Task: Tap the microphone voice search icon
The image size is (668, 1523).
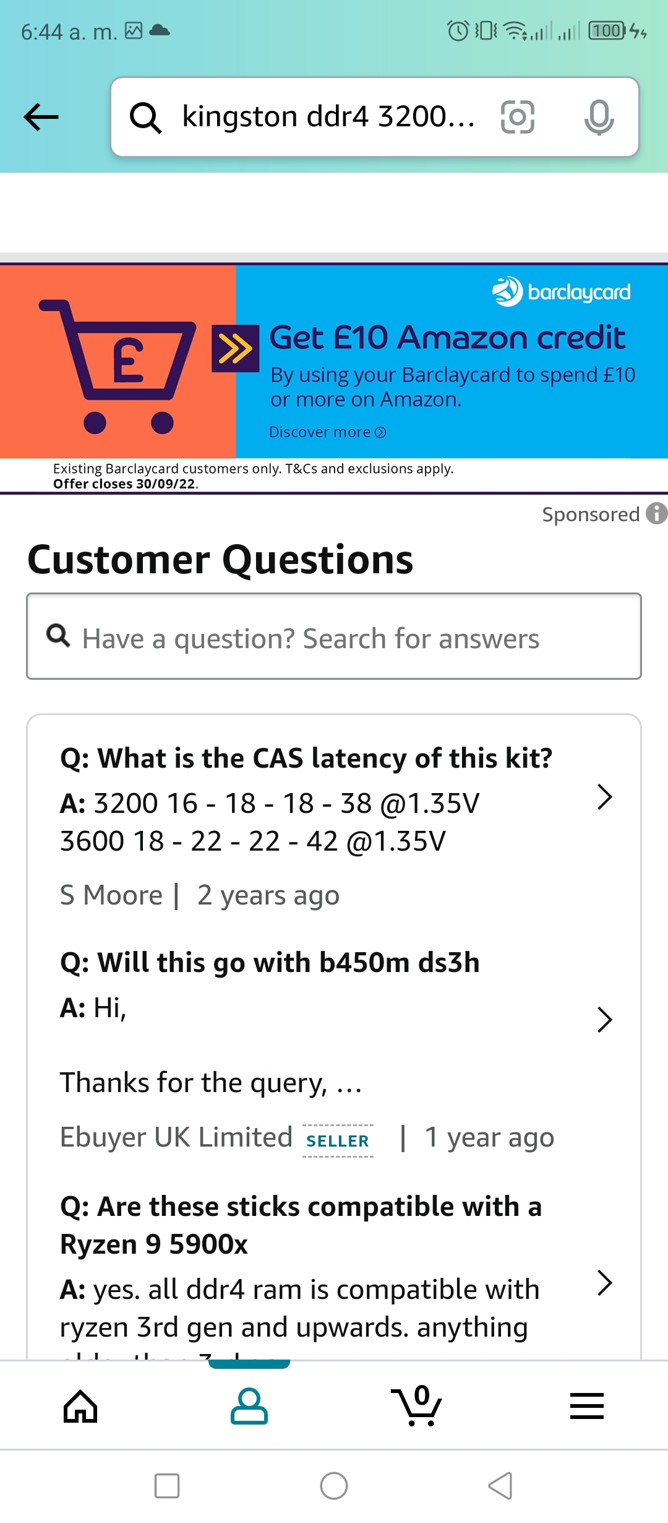Action: (599, 116)
